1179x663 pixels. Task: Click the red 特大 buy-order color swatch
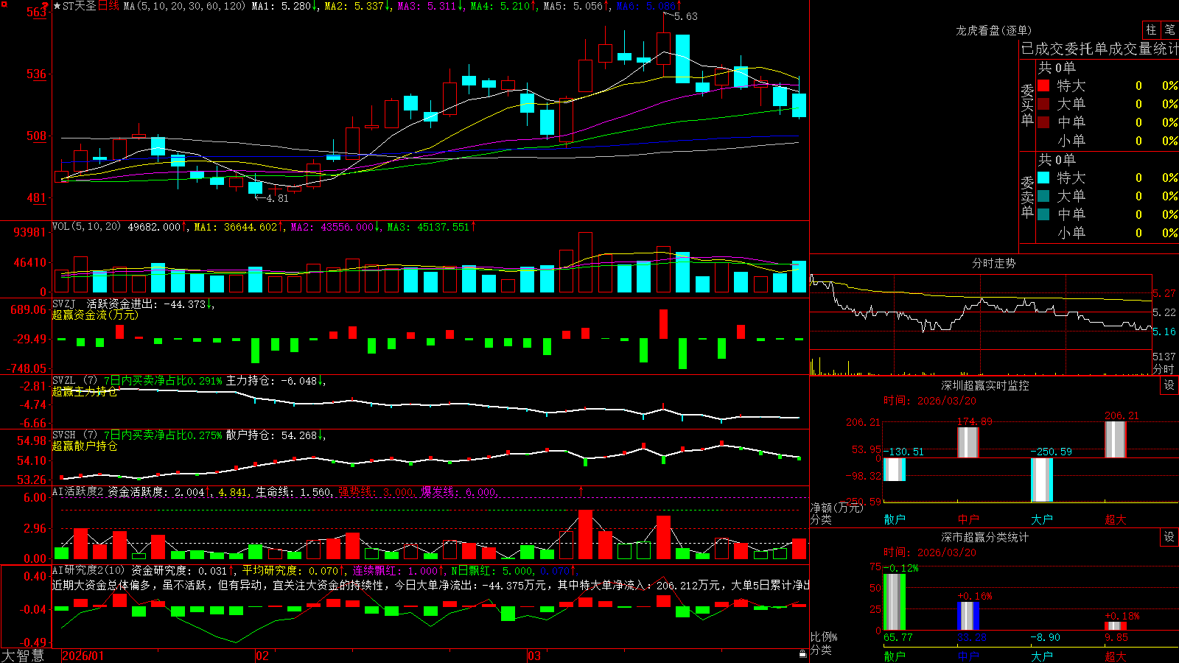tap(1043, 85)
